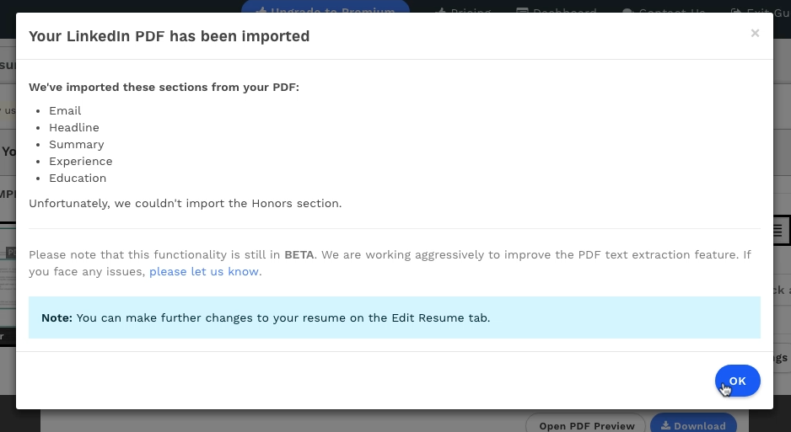Select the resume thumbnail behind the dialog
The height and width of the screenshot is (432, 791).
point(8,275)
